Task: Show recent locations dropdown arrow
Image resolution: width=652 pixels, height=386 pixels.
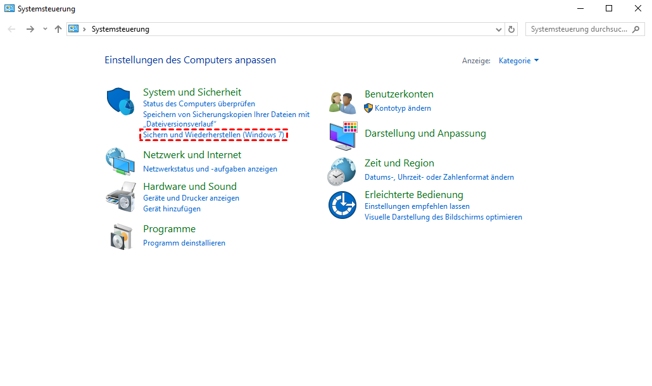Action: click(x=45, y=29)
